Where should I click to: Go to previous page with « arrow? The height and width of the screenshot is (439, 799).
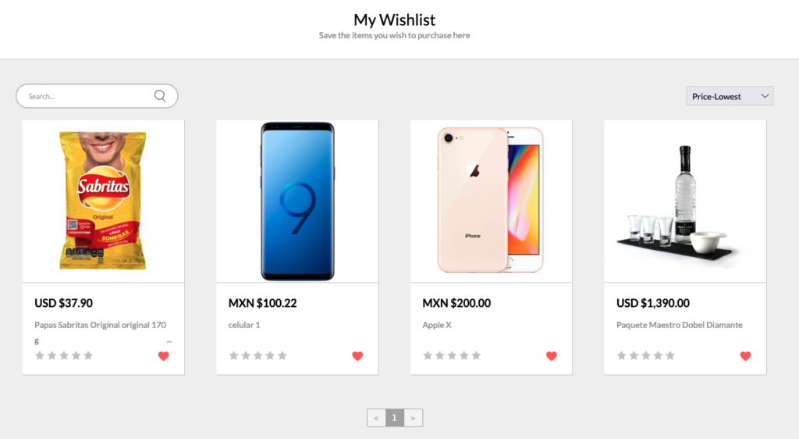(376, 418)
